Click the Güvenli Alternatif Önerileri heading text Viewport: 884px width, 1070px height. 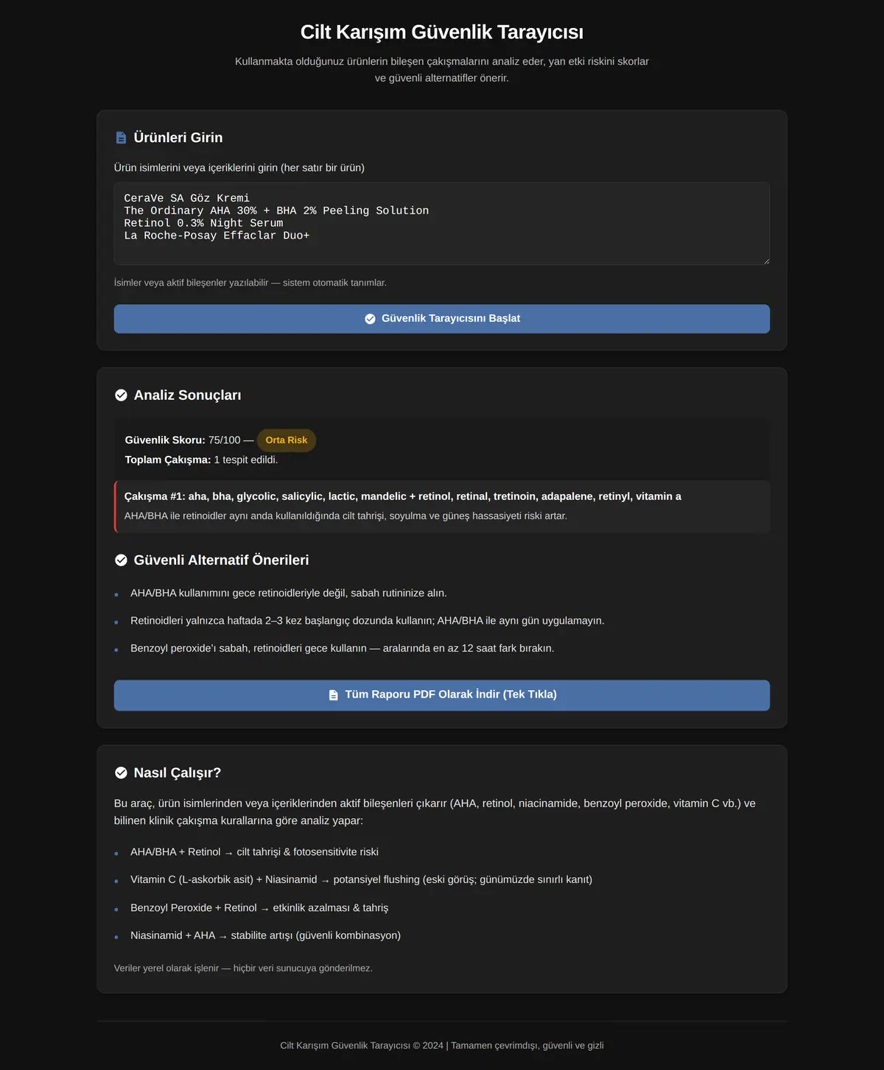222,560
